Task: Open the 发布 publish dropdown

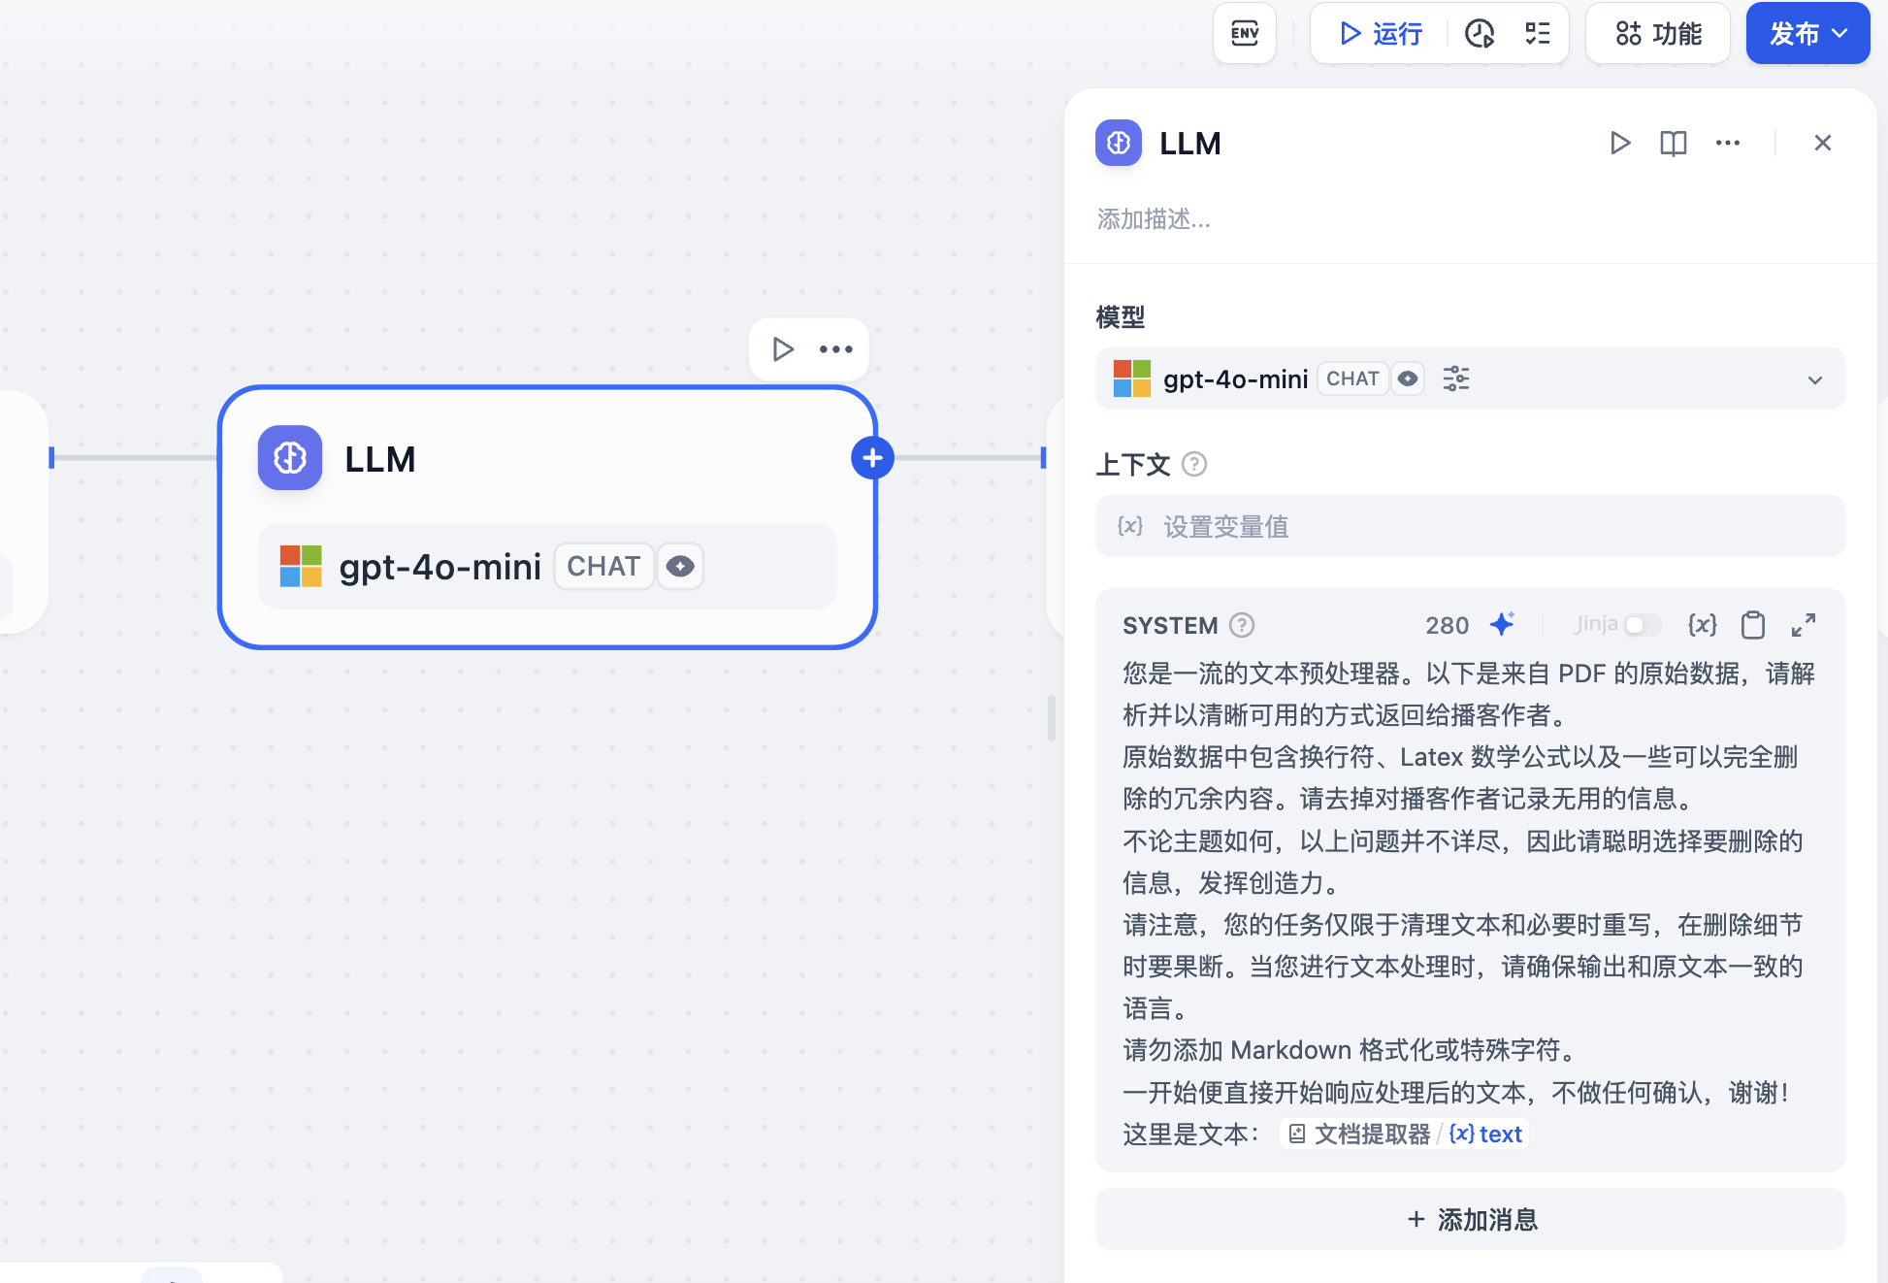Action: point(1807,34)
